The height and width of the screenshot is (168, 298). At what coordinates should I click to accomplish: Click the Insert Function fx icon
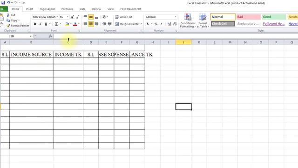(50, 36)
